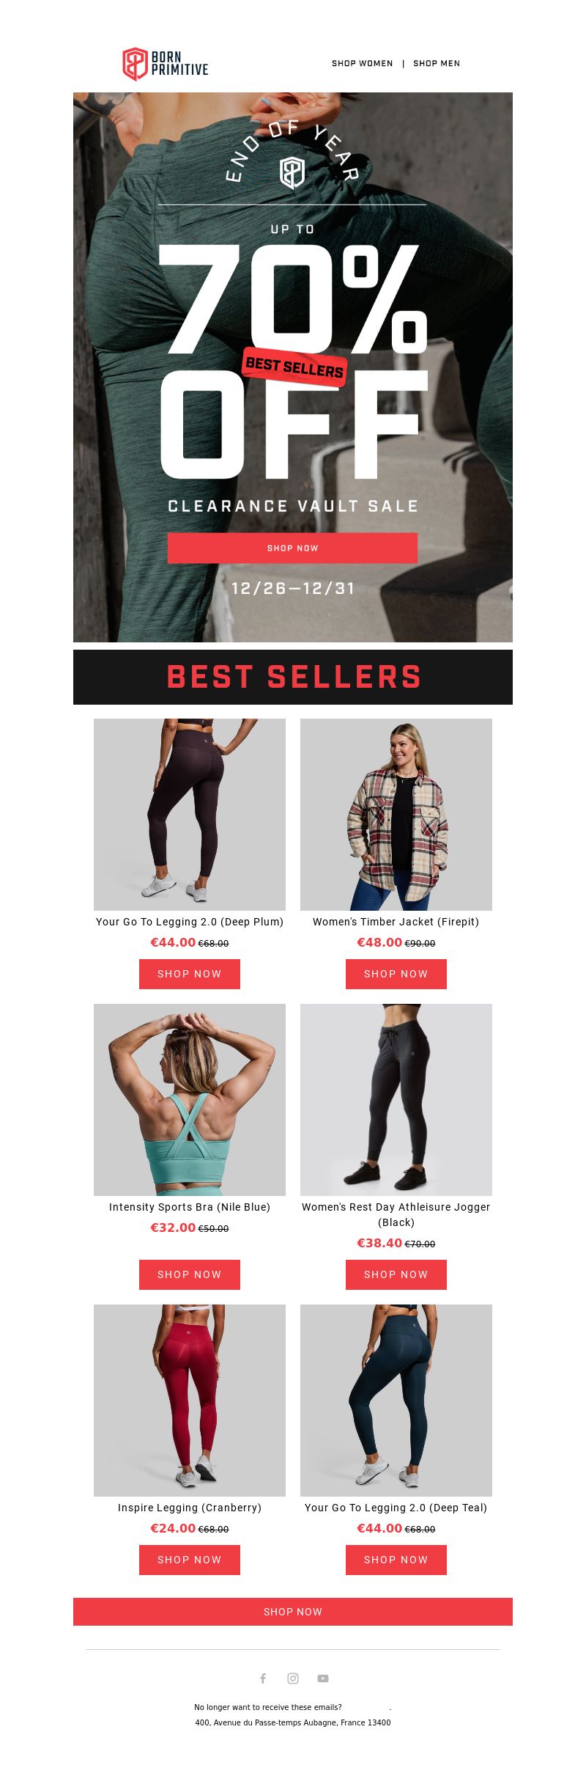Open the YouTube icon link

click(323, 1678)
